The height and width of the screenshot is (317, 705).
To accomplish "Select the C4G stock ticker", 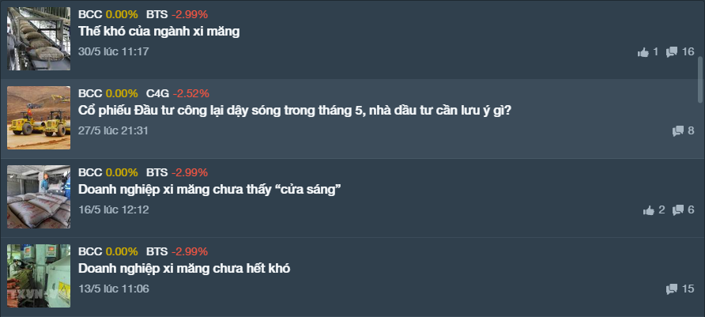I will [x=156, y=93].
